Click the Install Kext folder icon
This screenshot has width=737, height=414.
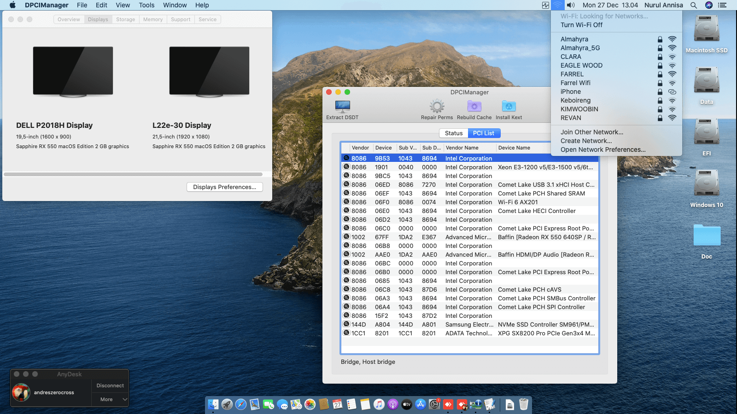point(509,107)
